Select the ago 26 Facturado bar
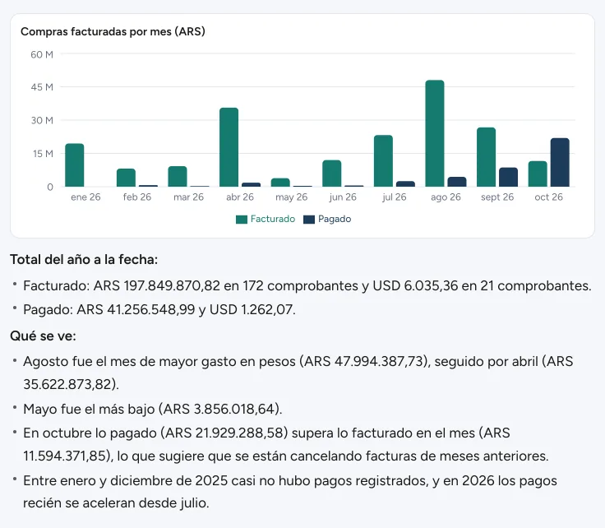 (x=435, y=133)
